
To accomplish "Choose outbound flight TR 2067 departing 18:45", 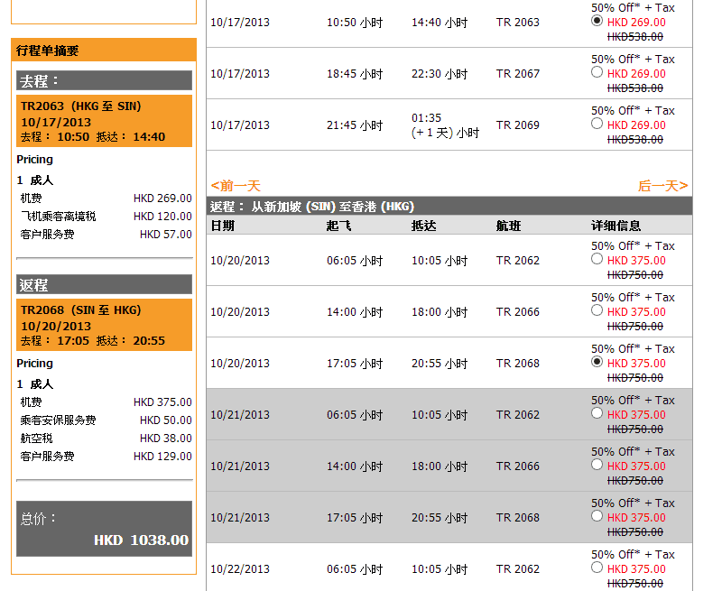I will (597, 72).
